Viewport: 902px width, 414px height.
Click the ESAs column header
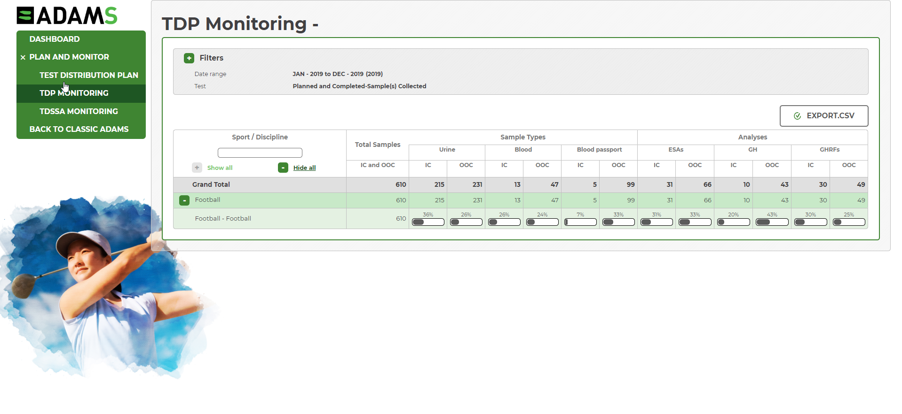676,150
